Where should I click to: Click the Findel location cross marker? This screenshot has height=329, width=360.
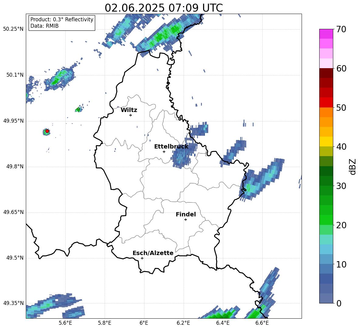click(x=185, y=220)
